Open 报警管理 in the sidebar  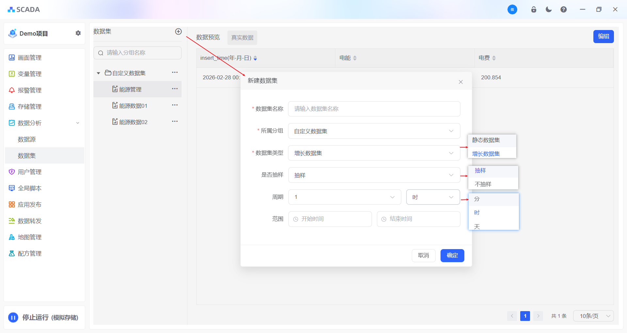click(x=30, y=90)
